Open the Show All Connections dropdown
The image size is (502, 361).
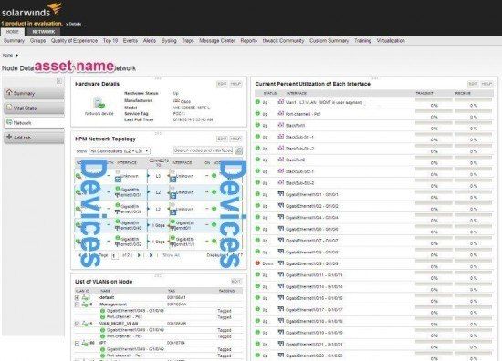[x=120, y=150]
